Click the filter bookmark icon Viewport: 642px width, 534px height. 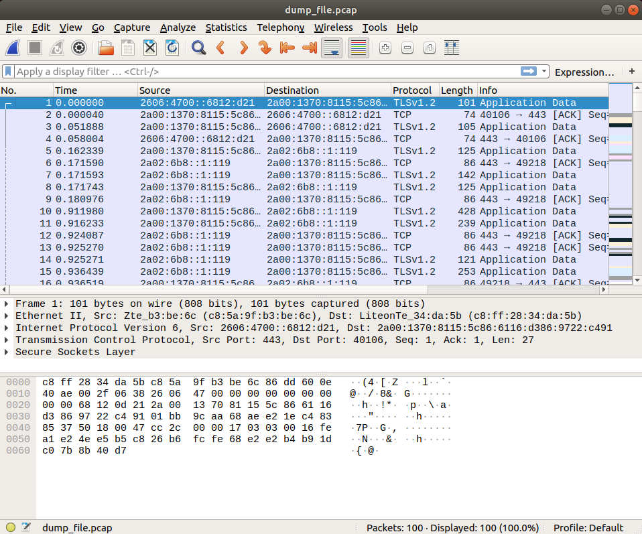tap(8, 71)
